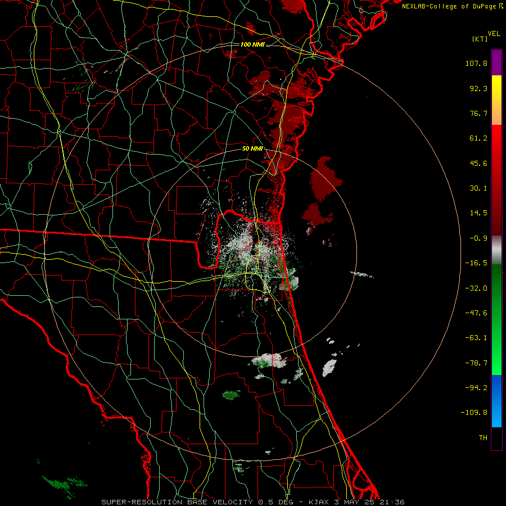This screenshot has height=506, width=506.
Task: Click the 61.2 velocity scale value
Action: (x=478, y=138)
